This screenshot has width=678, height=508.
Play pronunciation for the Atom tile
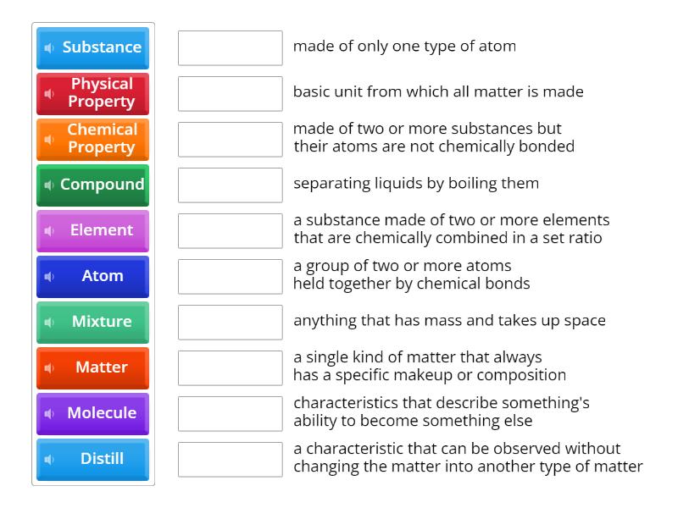coord(49,276)
